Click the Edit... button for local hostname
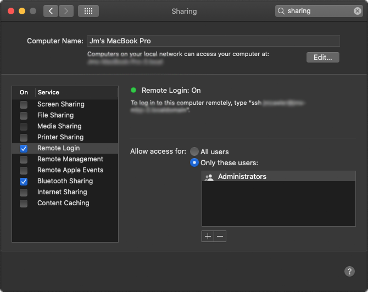This screenshot has height=292, width=368. pos(323,57)
